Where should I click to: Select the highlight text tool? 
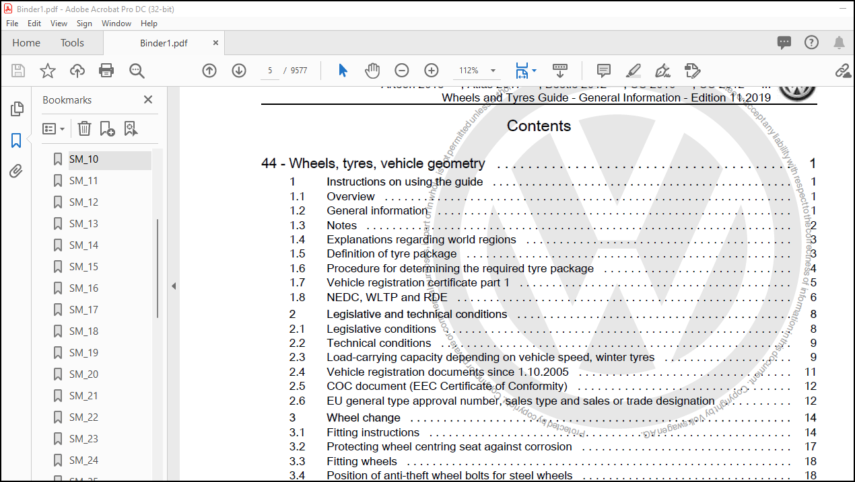(633, 71)
